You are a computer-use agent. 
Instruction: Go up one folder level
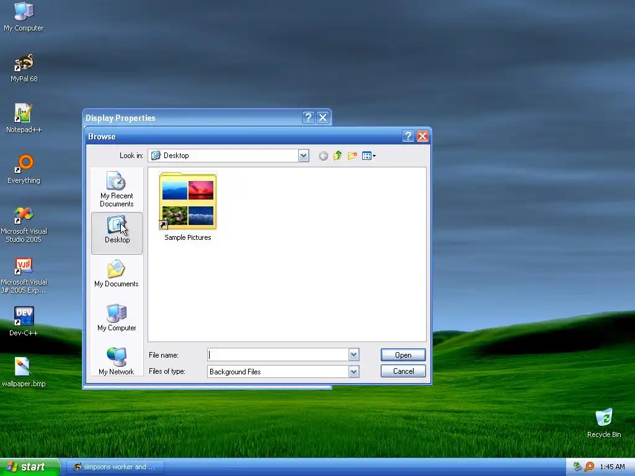[x=337, y=156]
